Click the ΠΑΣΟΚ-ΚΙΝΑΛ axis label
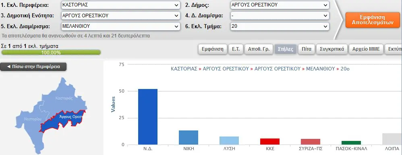This screenshot has width=402, height=155. click(x=351, y=149)
